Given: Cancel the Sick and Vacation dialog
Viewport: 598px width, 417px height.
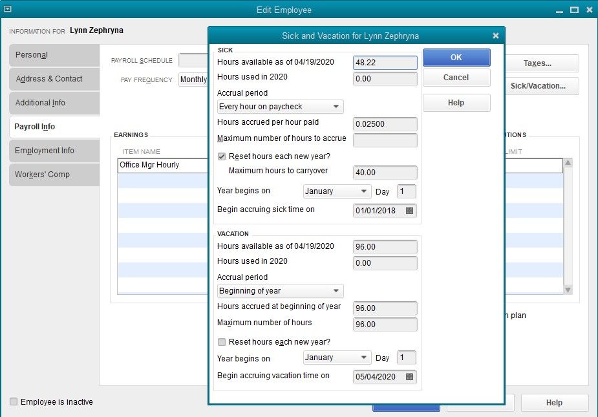Looking at the screenshot, I should coord(456,78).
